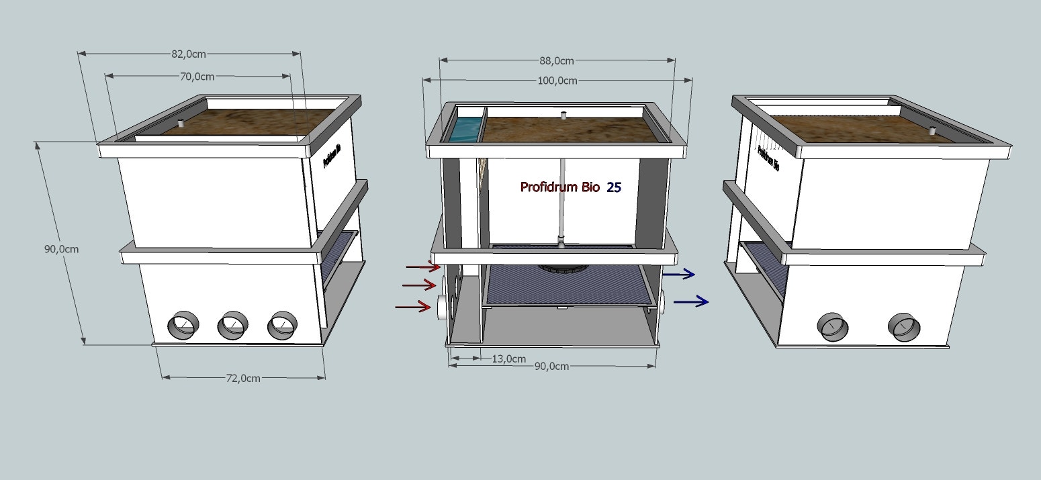Pick the vertical 90,0cm height label on left model

click(x=62, y=248)
